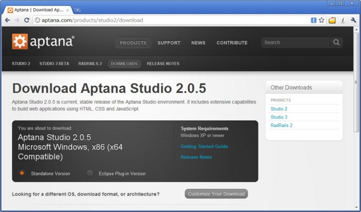This screenshot has height=212, width=361.
Task: Click RadRails 2 in Other Downloads
Action: [282, 126]
